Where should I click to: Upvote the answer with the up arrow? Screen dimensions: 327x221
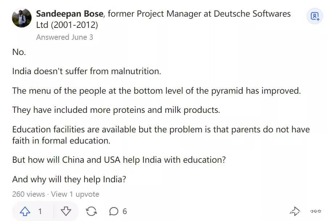pos(25,212)
